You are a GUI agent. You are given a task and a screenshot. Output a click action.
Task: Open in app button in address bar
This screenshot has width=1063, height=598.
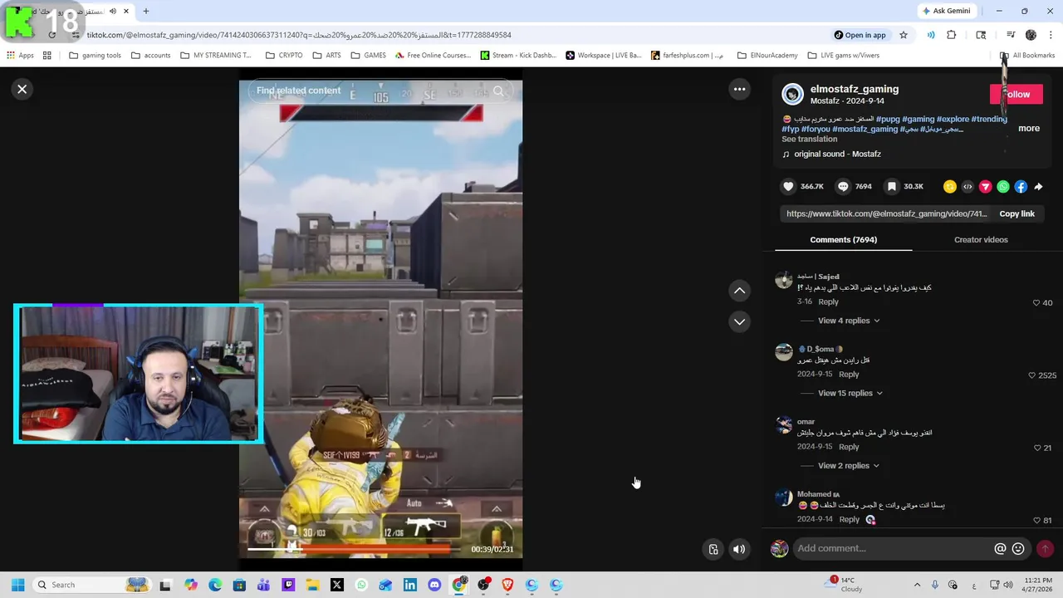[x=860, y=35]
